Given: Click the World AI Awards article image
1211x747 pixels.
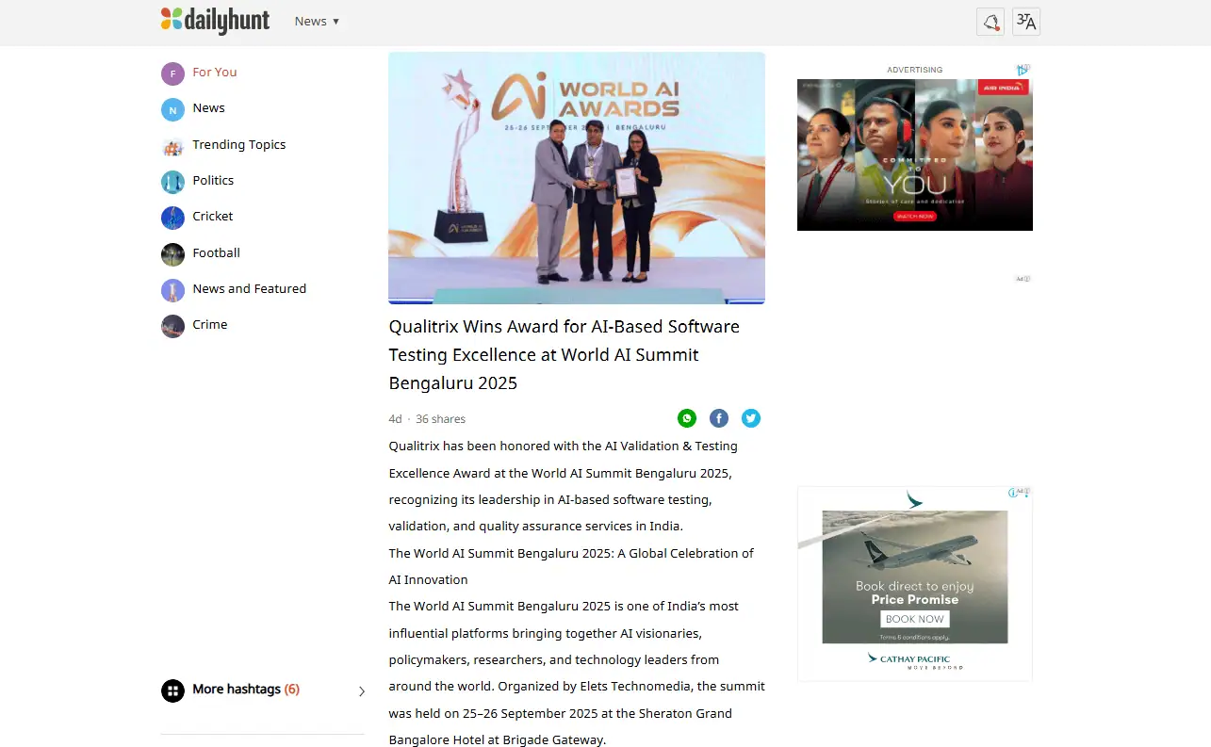Looking at the screenshot, I should [576, 177].
